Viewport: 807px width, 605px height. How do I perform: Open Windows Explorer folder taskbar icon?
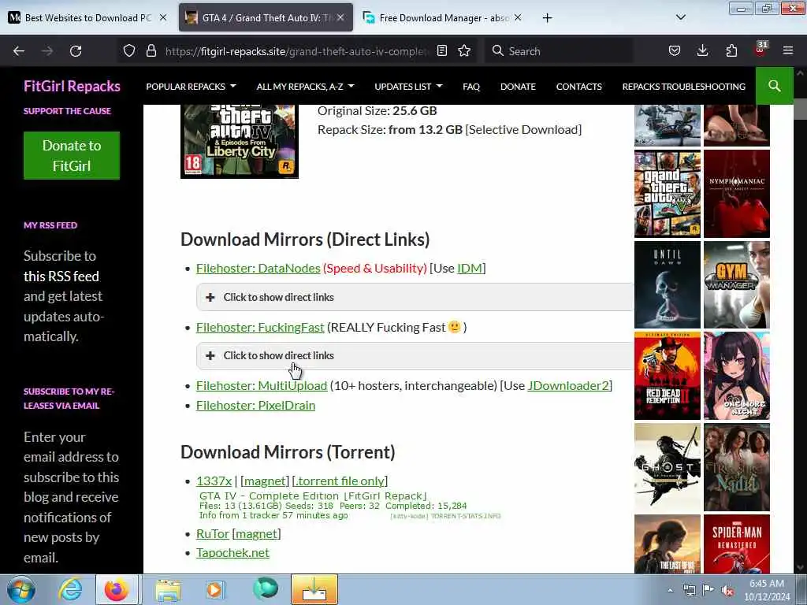pos(168,589)
